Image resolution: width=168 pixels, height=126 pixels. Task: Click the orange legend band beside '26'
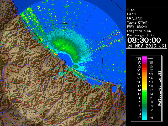pos(144,74)
